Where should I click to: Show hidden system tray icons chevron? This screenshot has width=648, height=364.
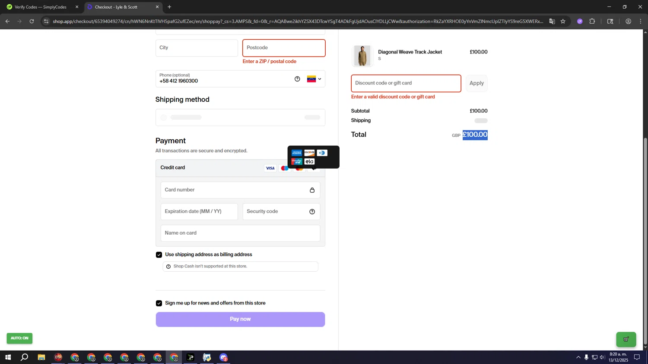pos(578,357)
